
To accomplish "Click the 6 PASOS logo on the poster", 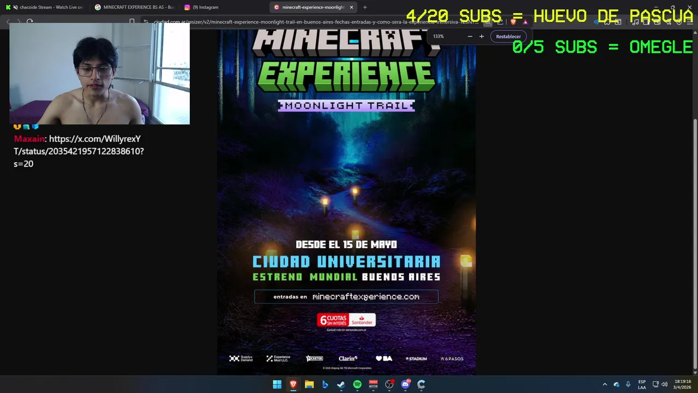I will 452,359.
